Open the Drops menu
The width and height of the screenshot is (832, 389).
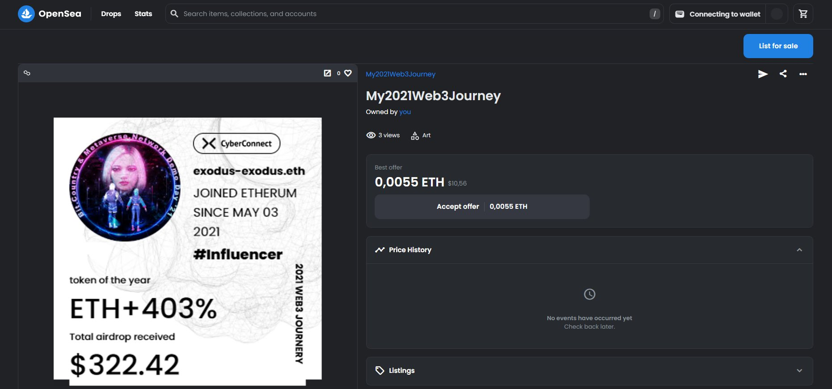point(111,14)
